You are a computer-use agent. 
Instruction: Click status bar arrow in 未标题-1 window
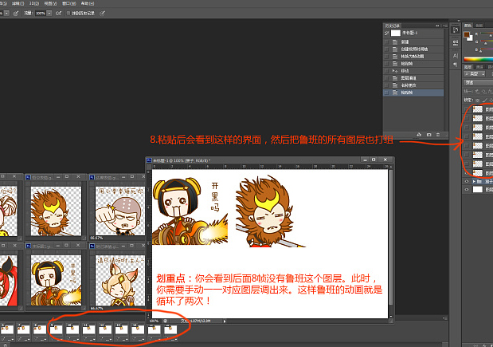[x=224, y=321]
